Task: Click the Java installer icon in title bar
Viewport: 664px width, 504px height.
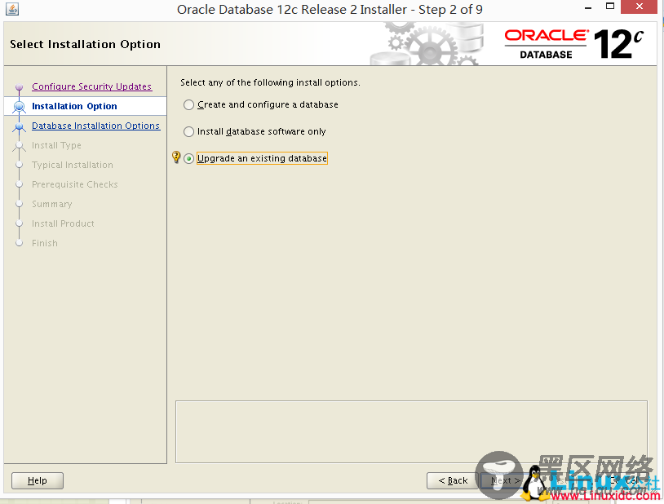Action: click(12, 9)
